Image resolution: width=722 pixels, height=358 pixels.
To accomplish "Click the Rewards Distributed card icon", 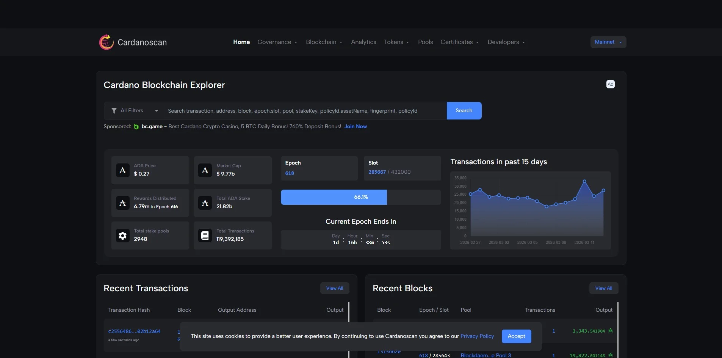I will tap(122, 203).
